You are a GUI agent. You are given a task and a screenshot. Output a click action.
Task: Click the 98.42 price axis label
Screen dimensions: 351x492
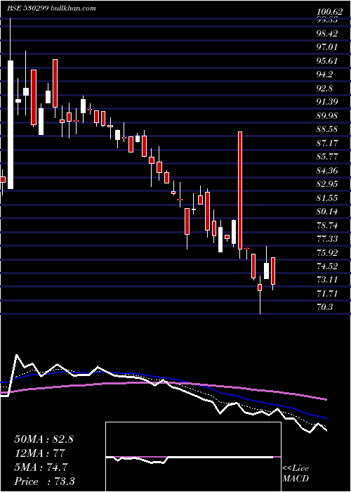(x=329, y=33)
